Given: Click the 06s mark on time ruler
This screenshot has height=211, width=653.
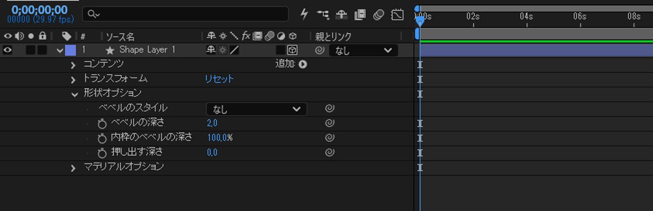Looking at the screenshot, I should click(x=580, y=16).
